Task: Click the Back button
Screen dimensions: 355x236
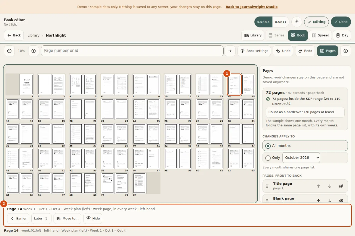Action: 14,35
